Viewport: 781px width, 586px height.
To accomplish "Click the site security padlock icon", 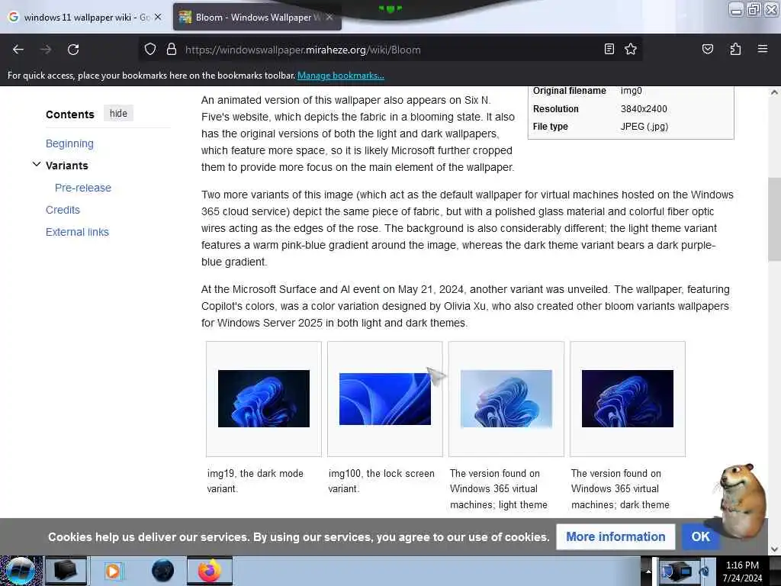I will 172,50.
